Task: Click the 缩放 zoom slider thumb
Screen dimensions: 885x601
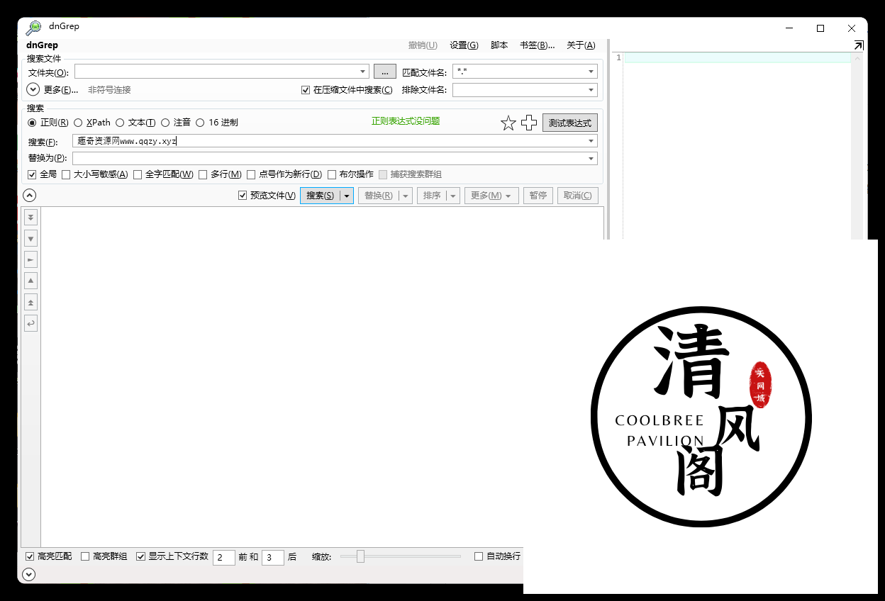Action: click(360, 556)
